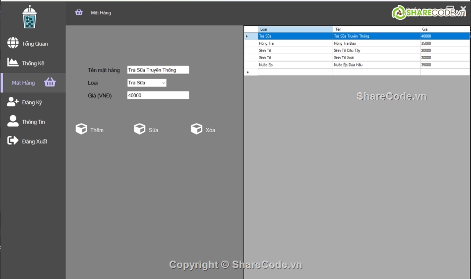Sort the table by Giá column header
471x279 pixels.
[x=444, y=29]
